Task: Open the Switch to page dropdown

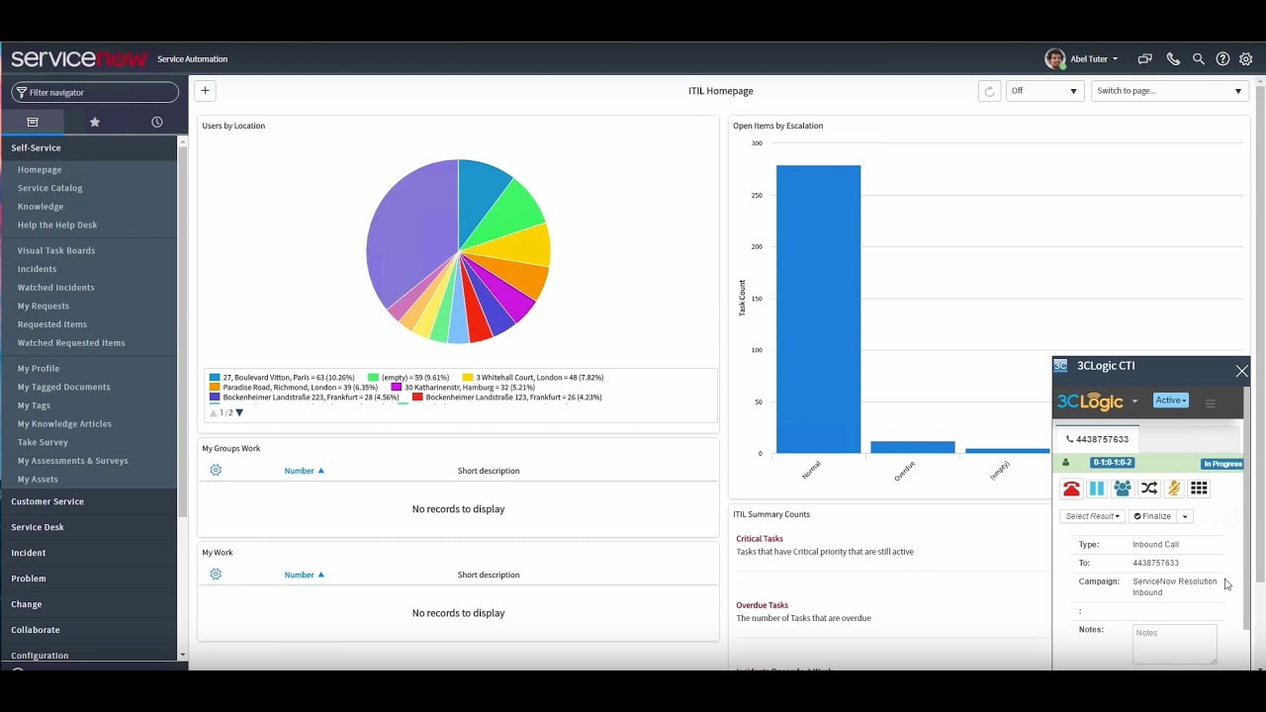Action: 1170,91
